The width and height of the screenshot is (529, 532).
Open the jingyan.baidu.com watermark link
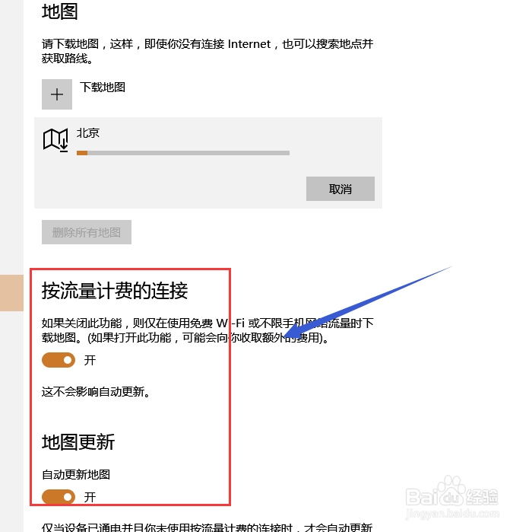tap(452, 514)
